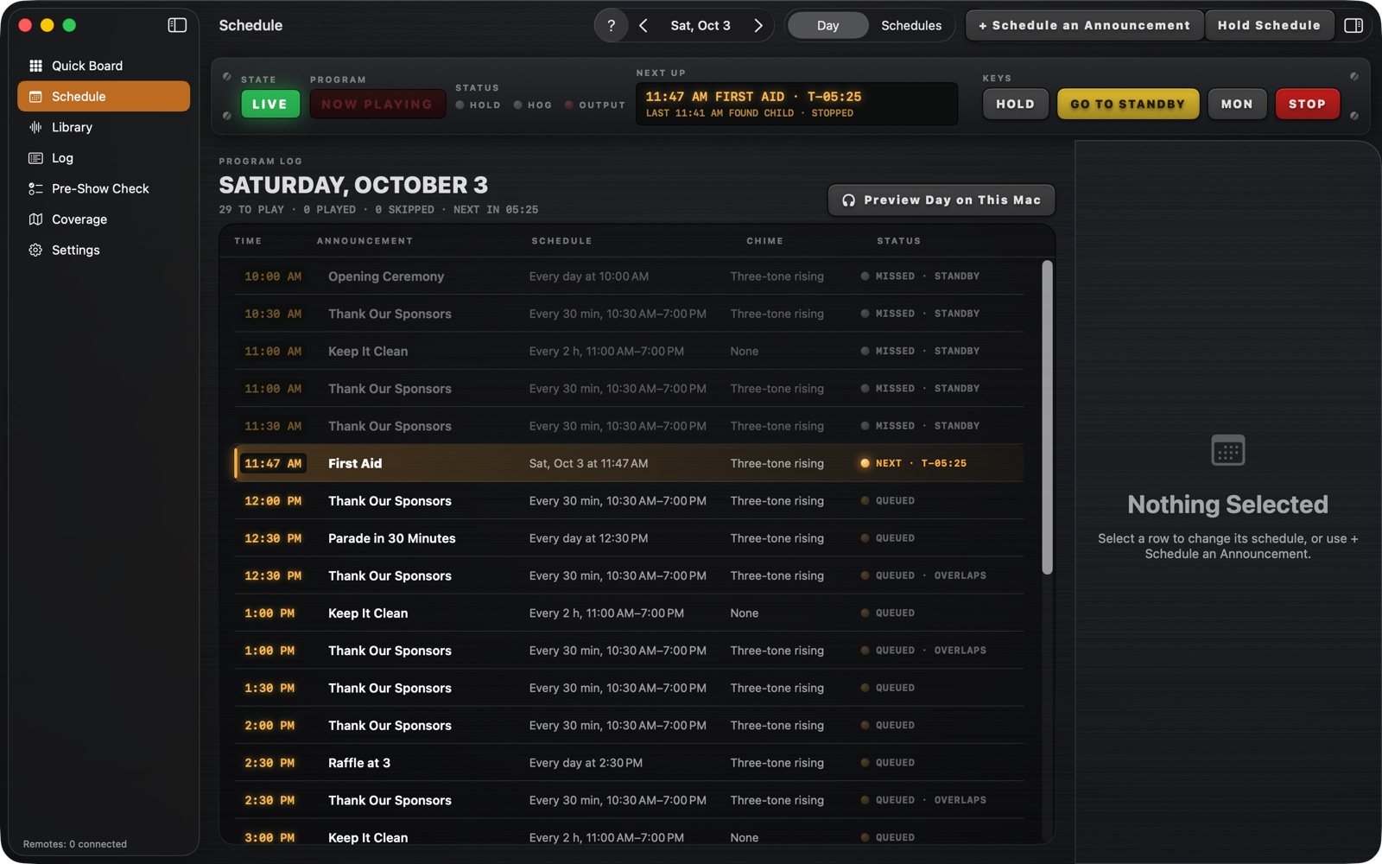Click the help question mark button
1382x864 pixels.
[611, 25]
